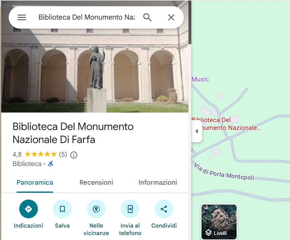Image resolution: width=290 pixels, height=240 pixels.
Task: Select the Panoramica tab
Action: pos(35,182)
